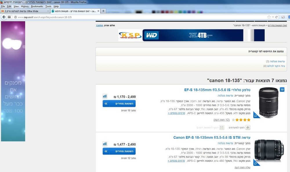Image resolution: width=290 pixels, height=172 pixels.
Task: Open the Edit menu
Action: pyautogui.click(x=9, y=6)
